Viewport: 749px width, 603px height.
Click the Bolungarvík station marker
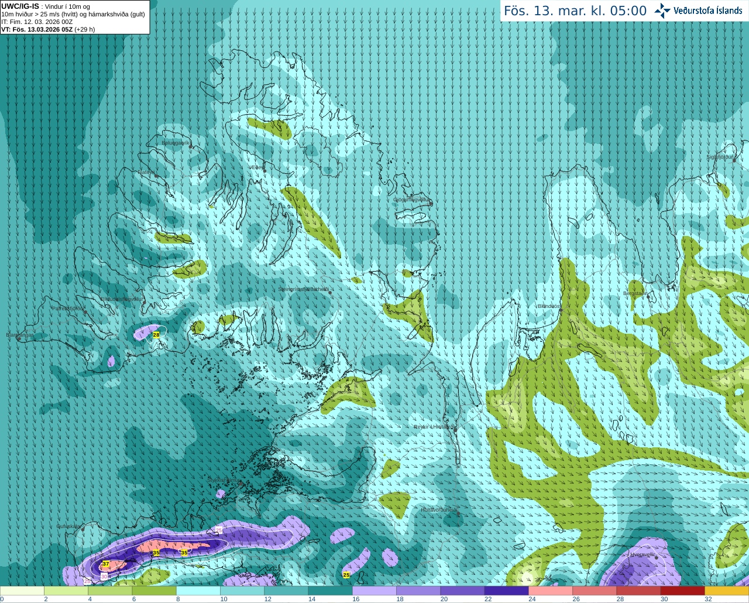click(x=191, y=146)
